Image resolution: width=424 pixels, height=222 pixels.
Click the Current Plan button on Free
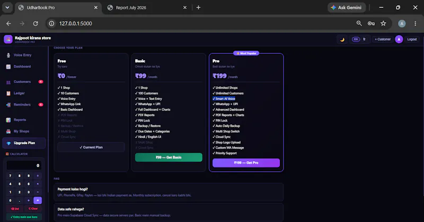(x=91, y=147)
